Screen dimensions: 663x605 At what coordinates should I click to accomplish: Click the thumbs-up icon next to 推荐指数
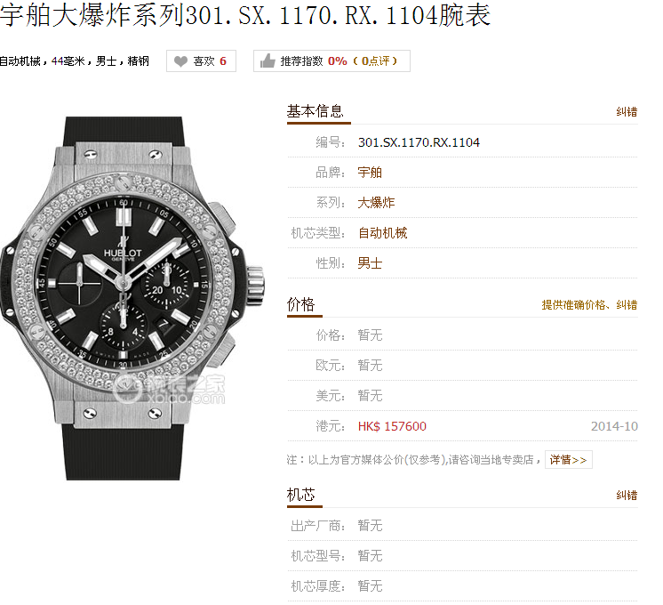[268, 61]
